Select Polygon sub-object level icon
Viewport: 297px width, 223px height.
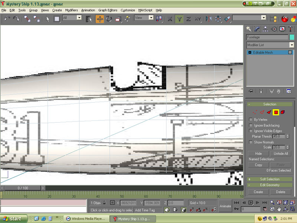point(276,112)
